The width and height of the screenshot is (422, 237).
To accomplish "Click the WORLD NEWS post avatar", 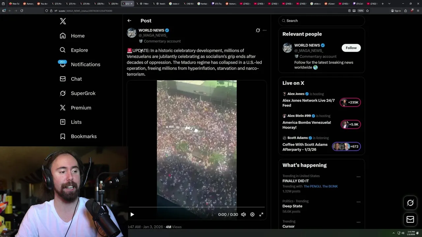I will pos(132,33).
